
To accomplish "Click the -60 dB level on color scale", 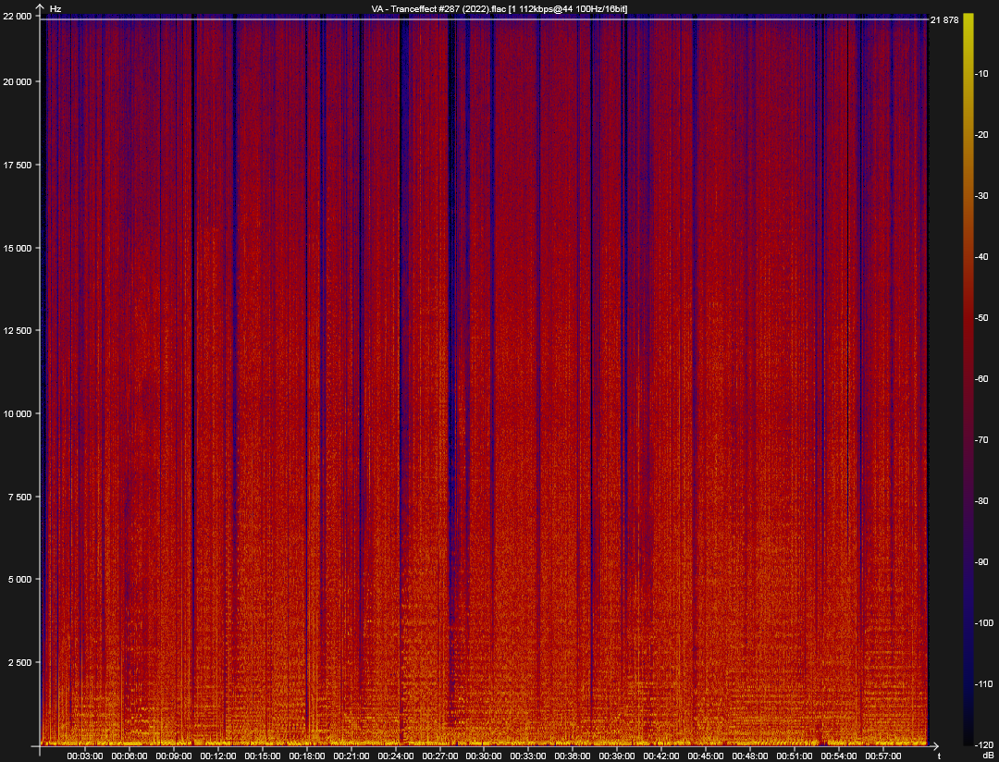I will (x=984, y=378).
